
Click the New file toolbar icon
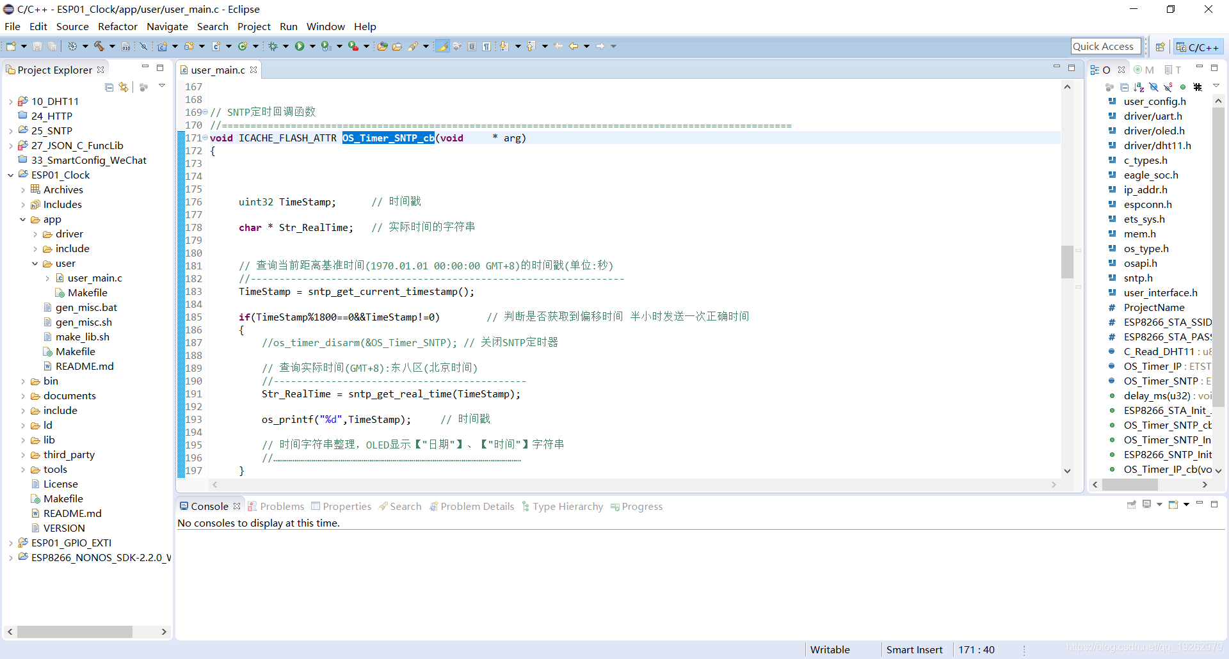coord(11,46)
